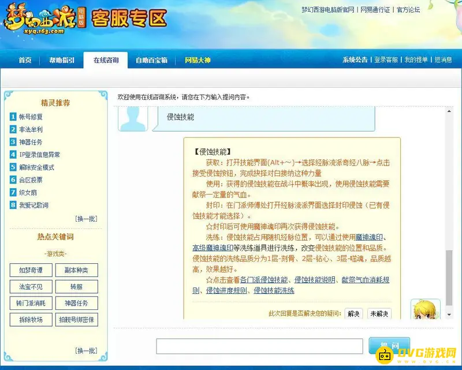The width and height of the screenshot is (462, 370).
Task: Click the 梦幻西游 xyq.163.com logo
Action: 44,19
